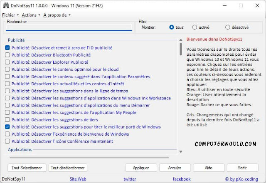Check the My People suggestions option
The image size is (266, 183).
point(7,112)
